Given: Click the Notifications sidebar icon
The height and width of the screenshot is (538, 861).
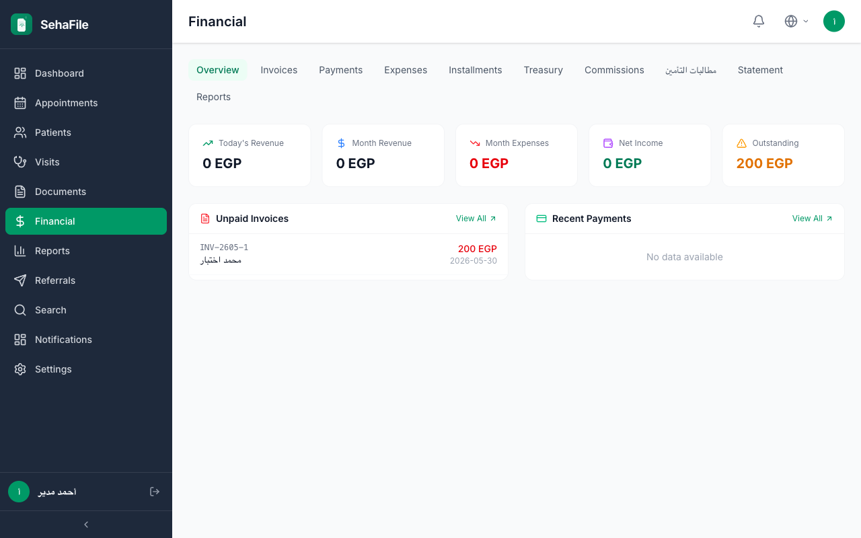Looking at the screenshot, I should click(20, 340).
